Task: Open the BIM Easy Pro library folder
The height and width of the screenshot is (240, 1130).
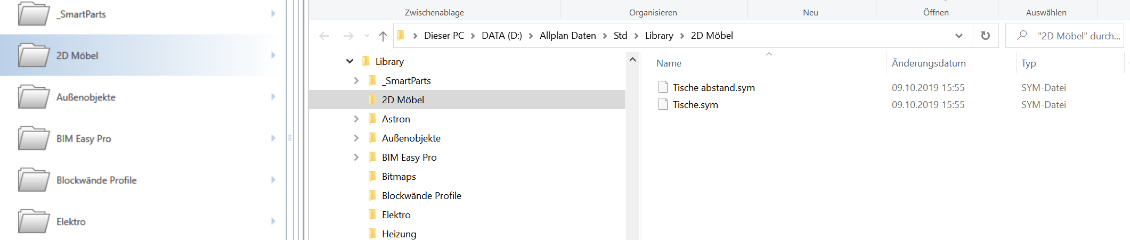Action: tap(84, 139)
